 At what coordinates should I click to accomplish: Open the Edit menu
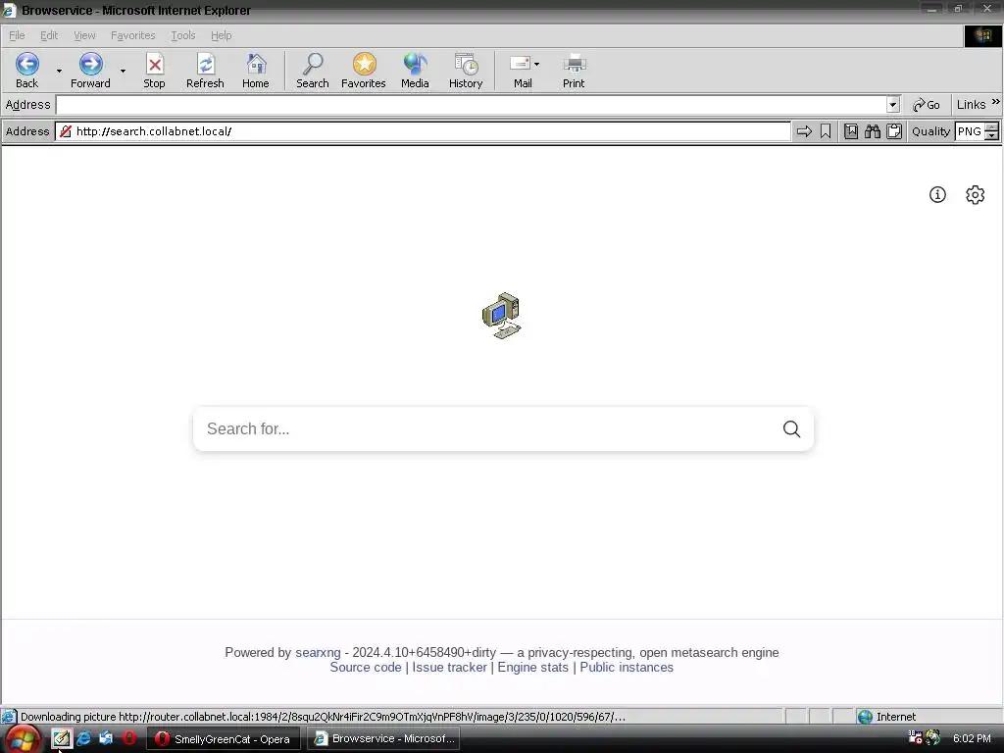click(x=49, y=35)
